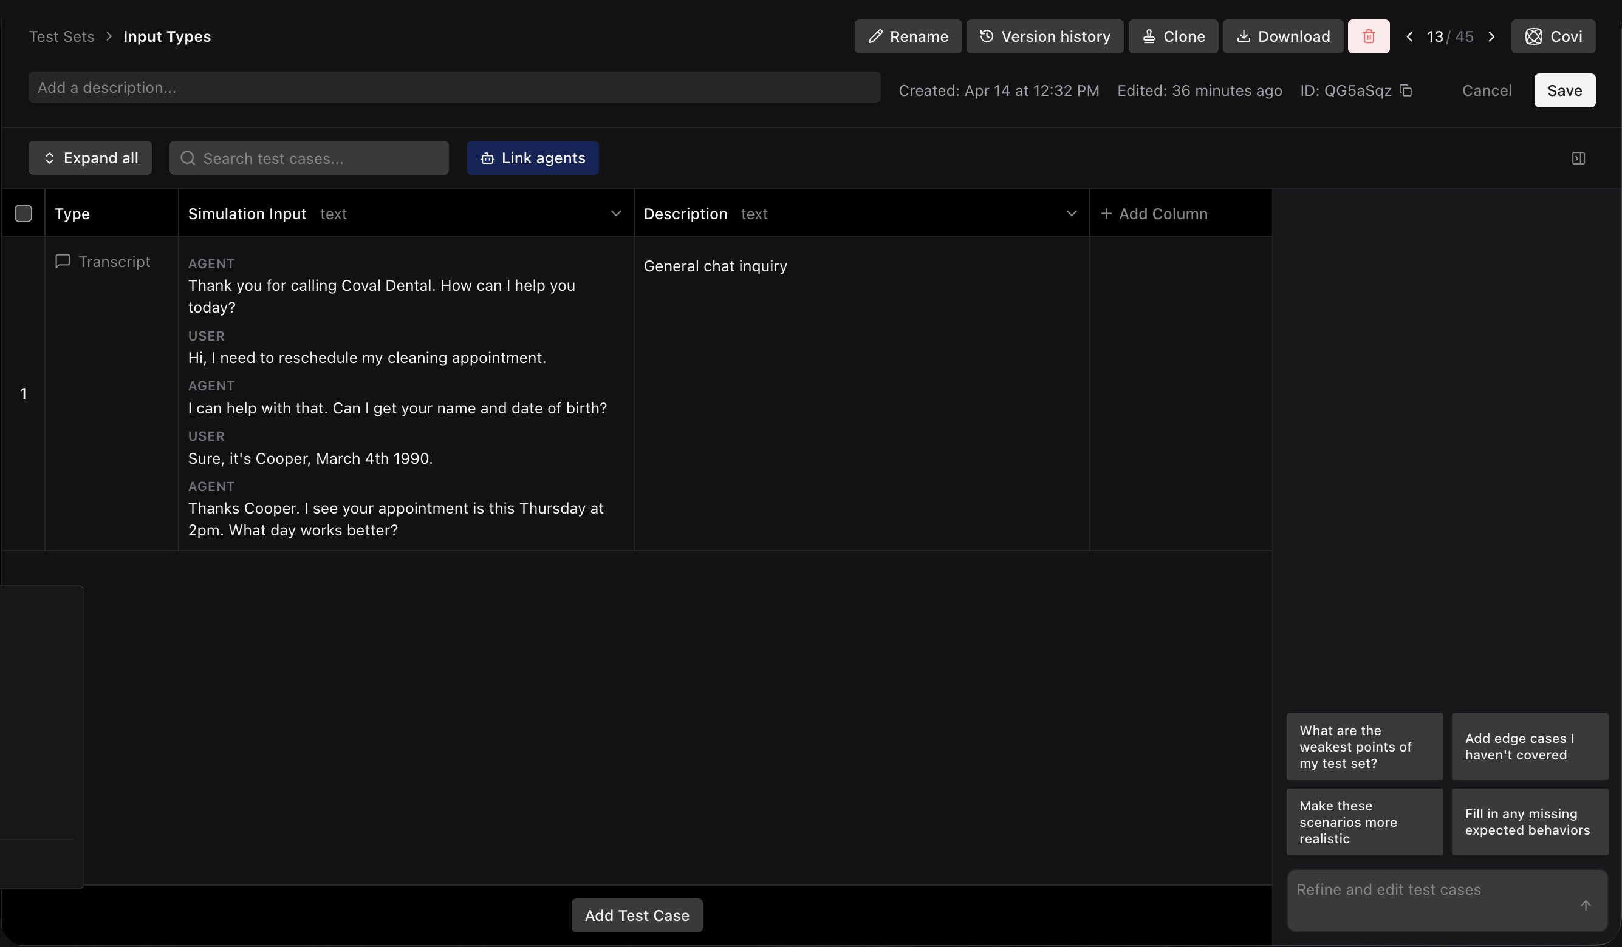Click 'Sure, it's Cooper, March 4th 1990' line
1622x947 pixels.
tap(310, 459)
